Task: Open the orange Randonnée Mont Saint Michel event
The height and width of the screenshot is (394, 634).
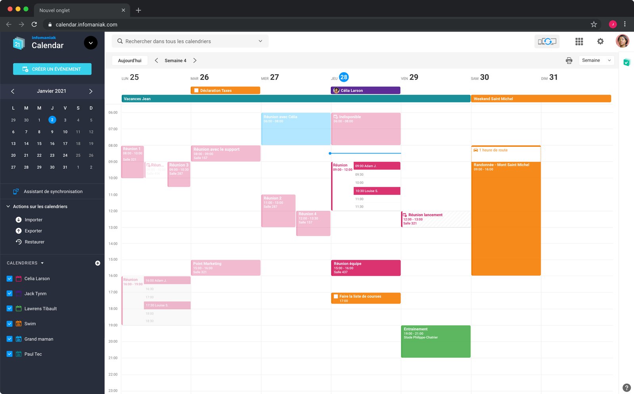Action: [x=506, y=218]
